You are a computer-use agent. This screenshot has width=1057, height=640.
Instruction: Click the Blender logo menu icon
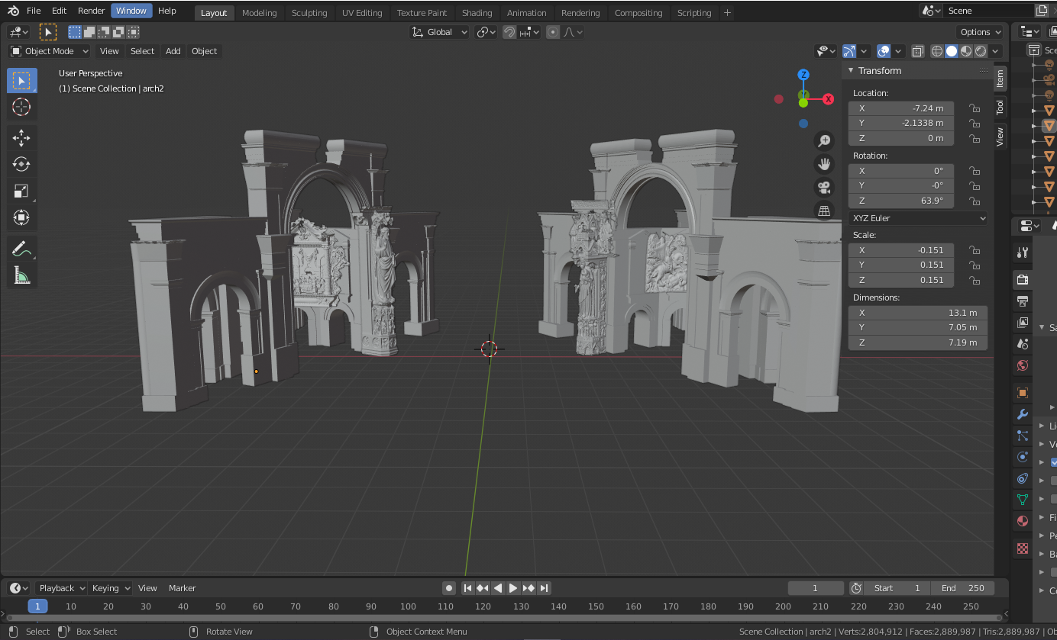[13, 11]
